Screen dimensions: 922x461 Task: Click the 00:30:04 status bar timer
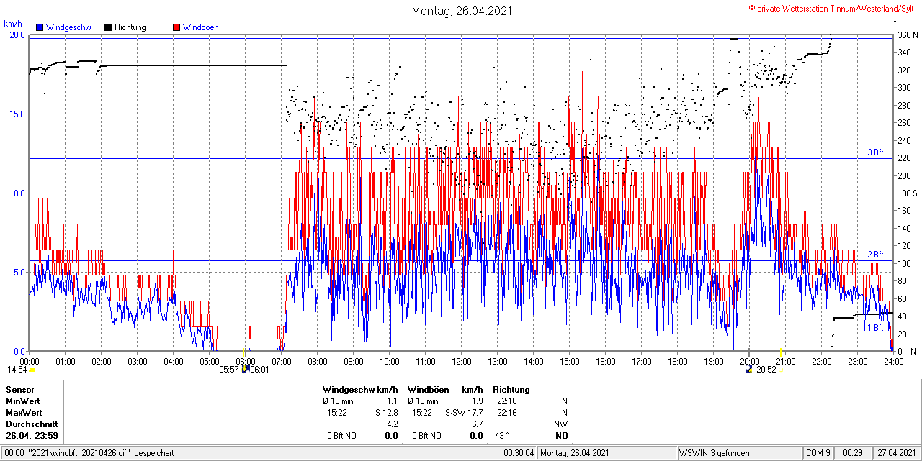[519, 453]
